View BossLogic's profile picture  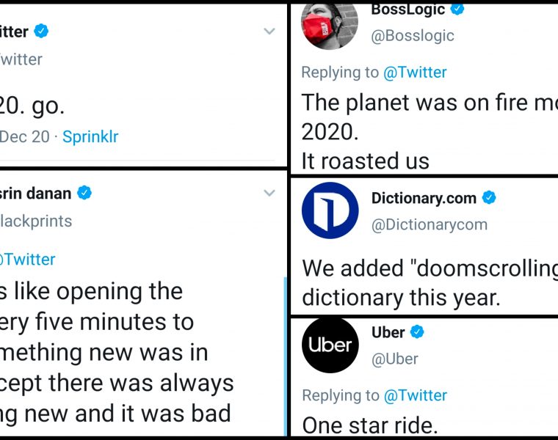click(330, 26)
